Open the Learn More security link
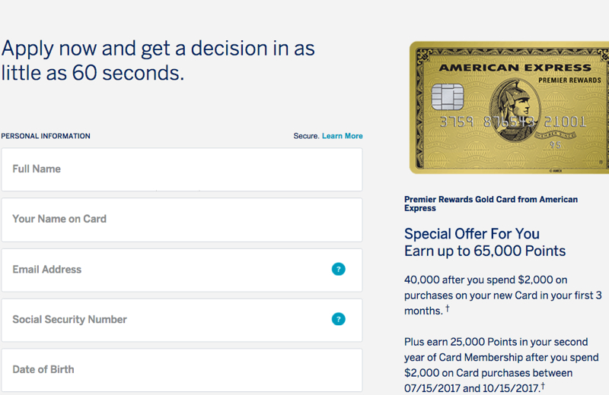The width and height of the screenshot is (609, 395). 342,136
